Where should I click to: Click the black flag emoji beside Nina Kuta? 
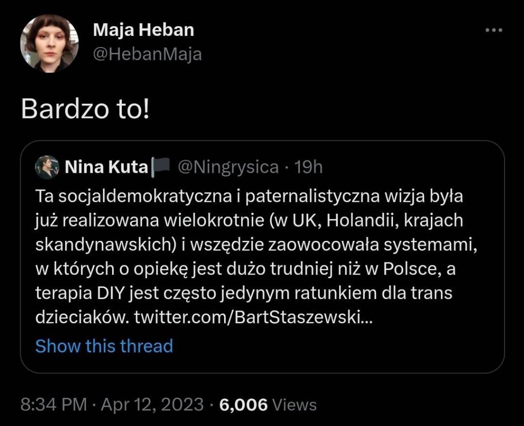tap(161, 167)
